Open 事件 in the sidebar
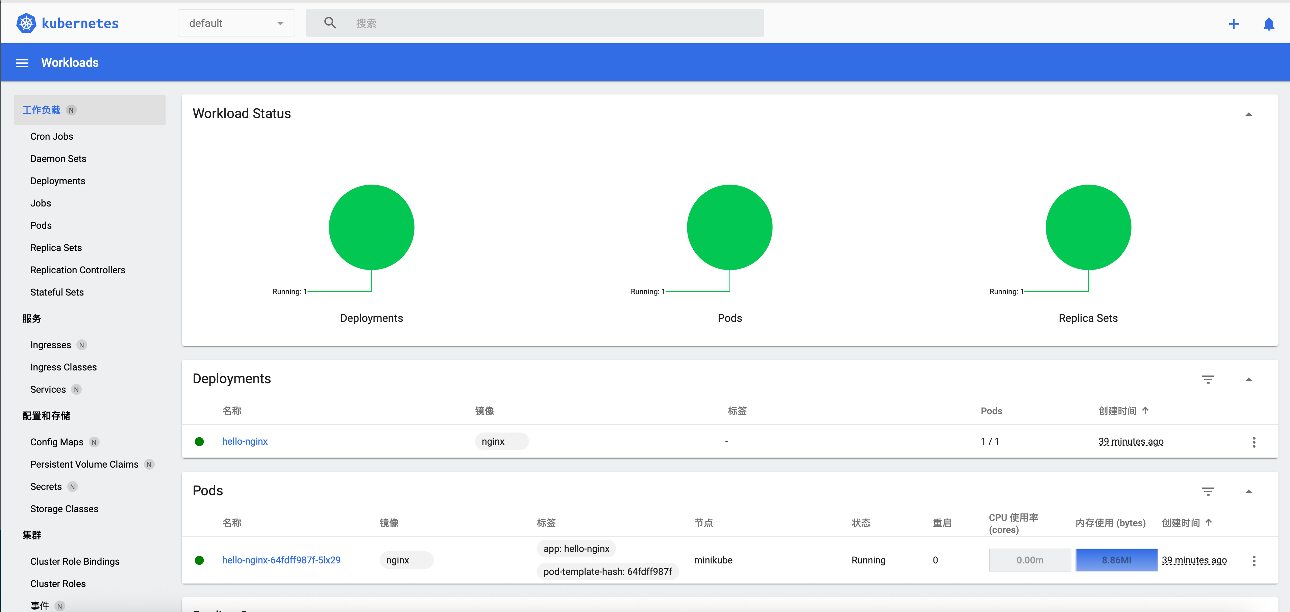The height and width of the screenshot is (612, 1290). [40, 606]
